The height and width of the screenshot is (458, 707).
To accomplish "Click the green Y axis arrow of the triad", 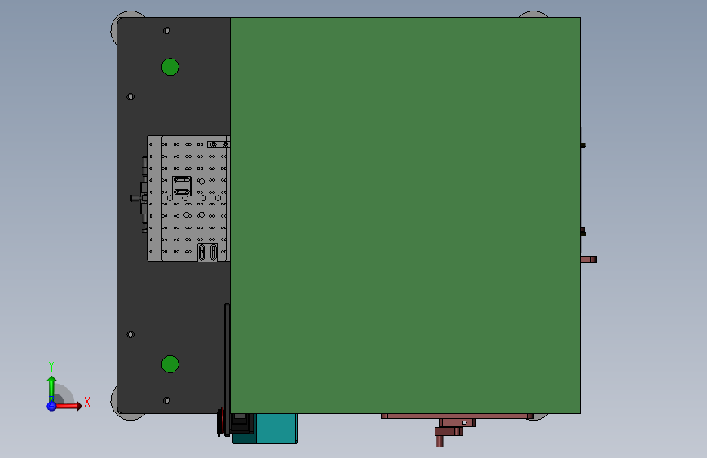I will [x=51, y=389].
